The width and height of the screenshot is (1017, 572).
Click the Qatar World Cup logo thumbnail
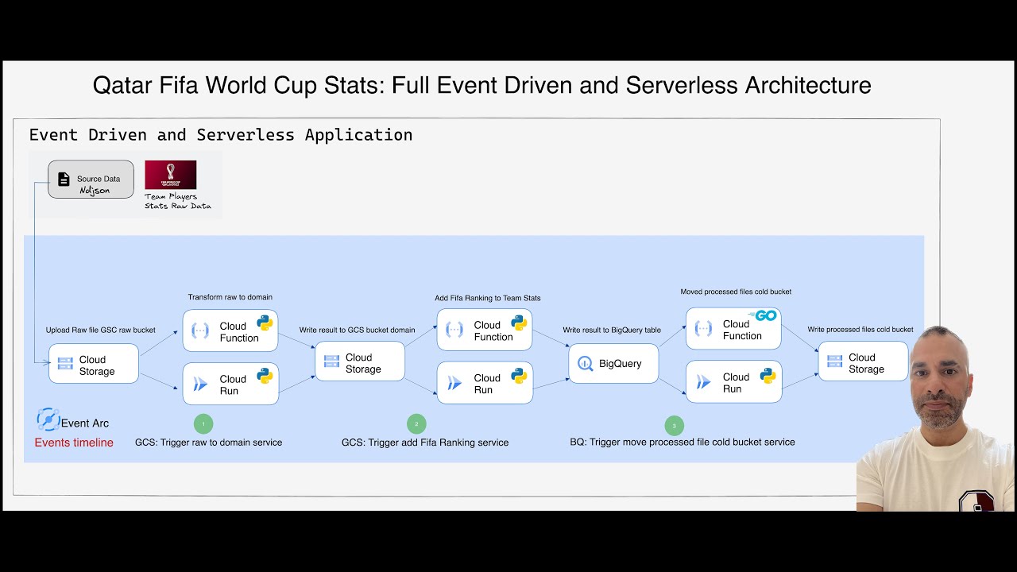[169, 174]
